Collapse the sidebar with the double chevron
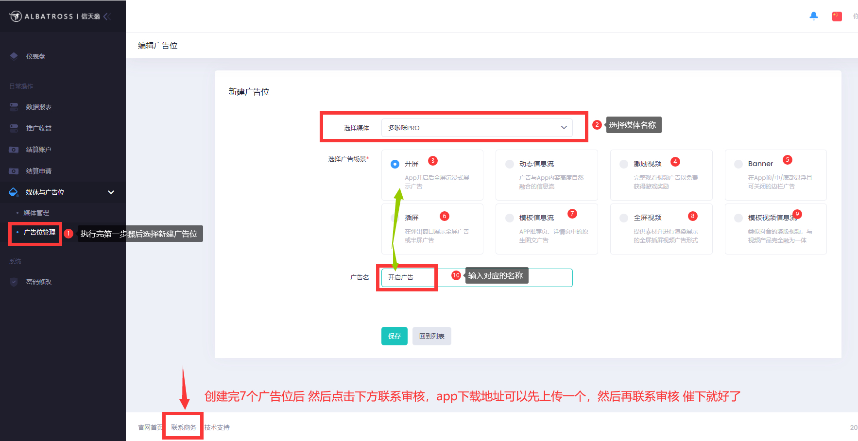 coord(108,16)
